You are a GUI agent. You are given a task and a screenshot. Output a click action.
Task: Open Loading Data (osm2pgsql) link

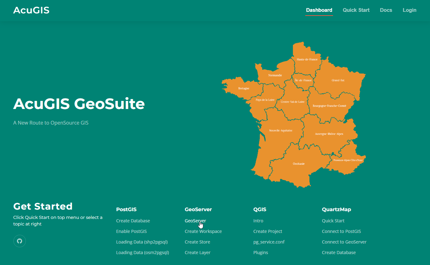click(x=143, y=253)
